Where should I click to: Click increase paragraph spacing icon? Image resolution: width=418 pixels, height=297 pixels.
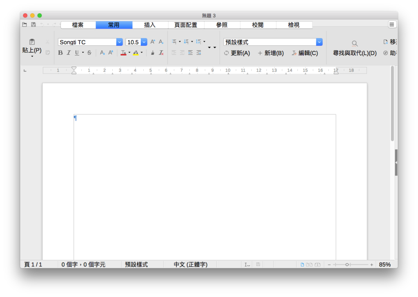tap(190, 53)
